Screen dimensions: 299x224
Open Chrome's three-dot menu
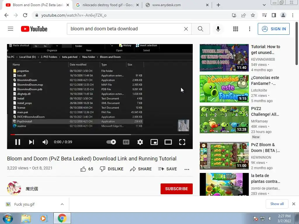[293, 15]
